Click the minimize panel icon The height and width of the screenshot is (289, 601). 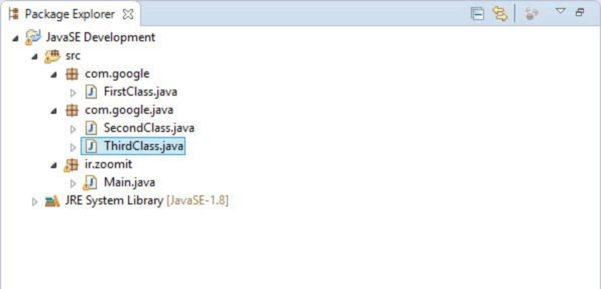[x=580, y=12]
